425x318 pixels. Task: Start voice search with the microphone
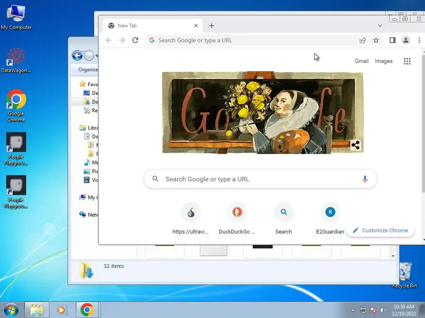click(x=365, y=179)
